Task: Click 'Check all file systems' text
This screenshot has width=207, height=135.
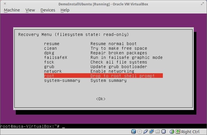Action: 119,62
